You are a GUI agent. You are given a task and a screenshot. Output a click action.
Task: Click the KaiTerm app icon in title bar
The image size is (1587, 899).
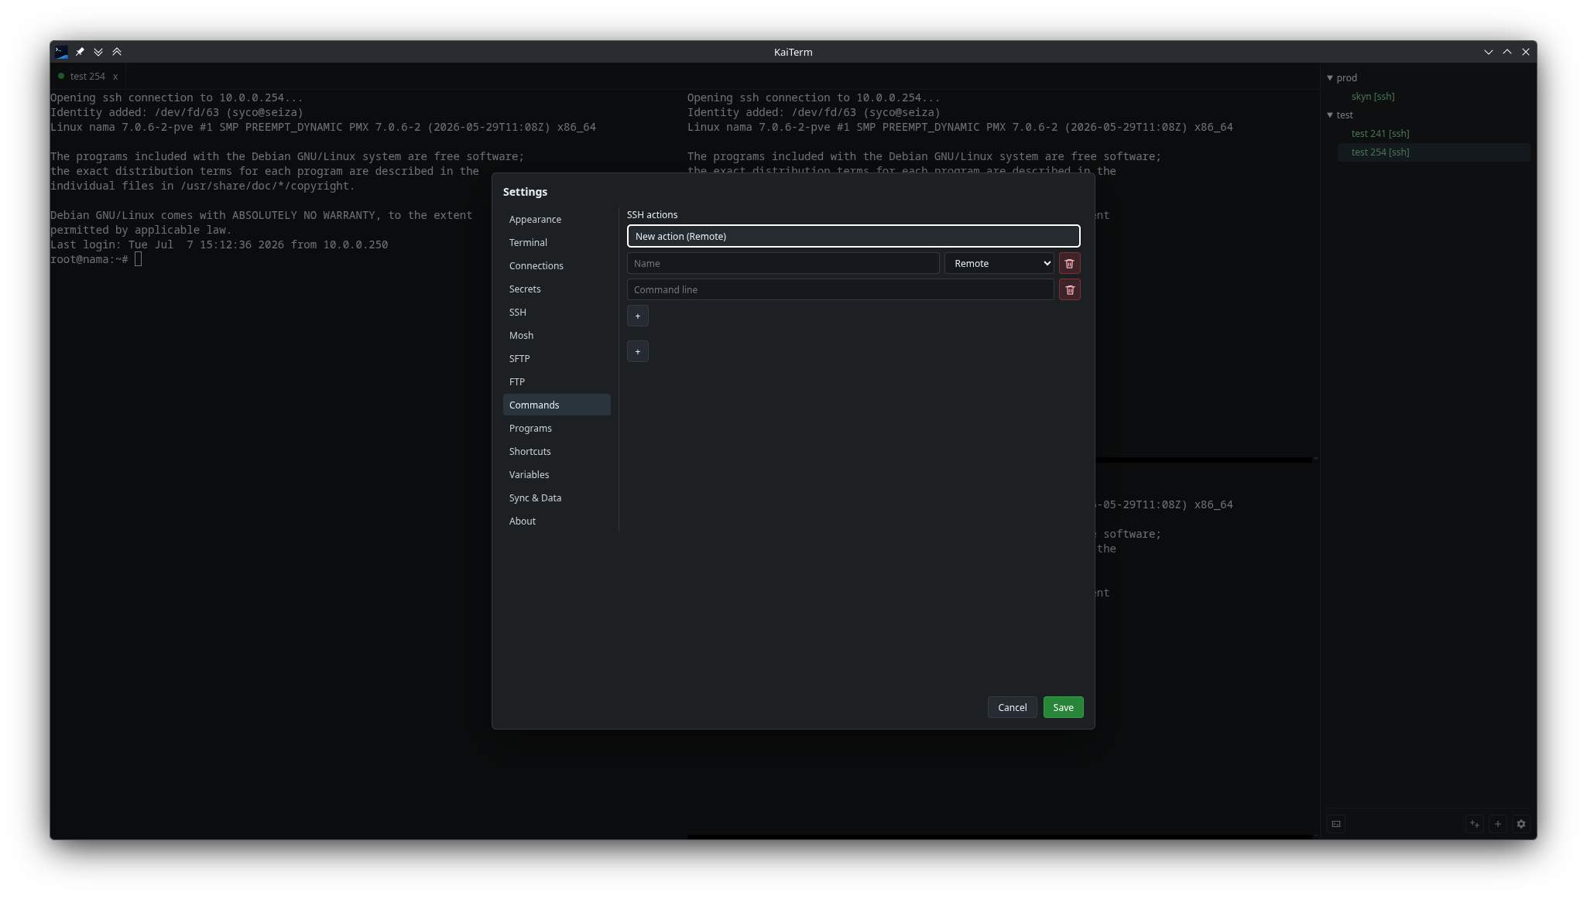(x=61, y=52)
